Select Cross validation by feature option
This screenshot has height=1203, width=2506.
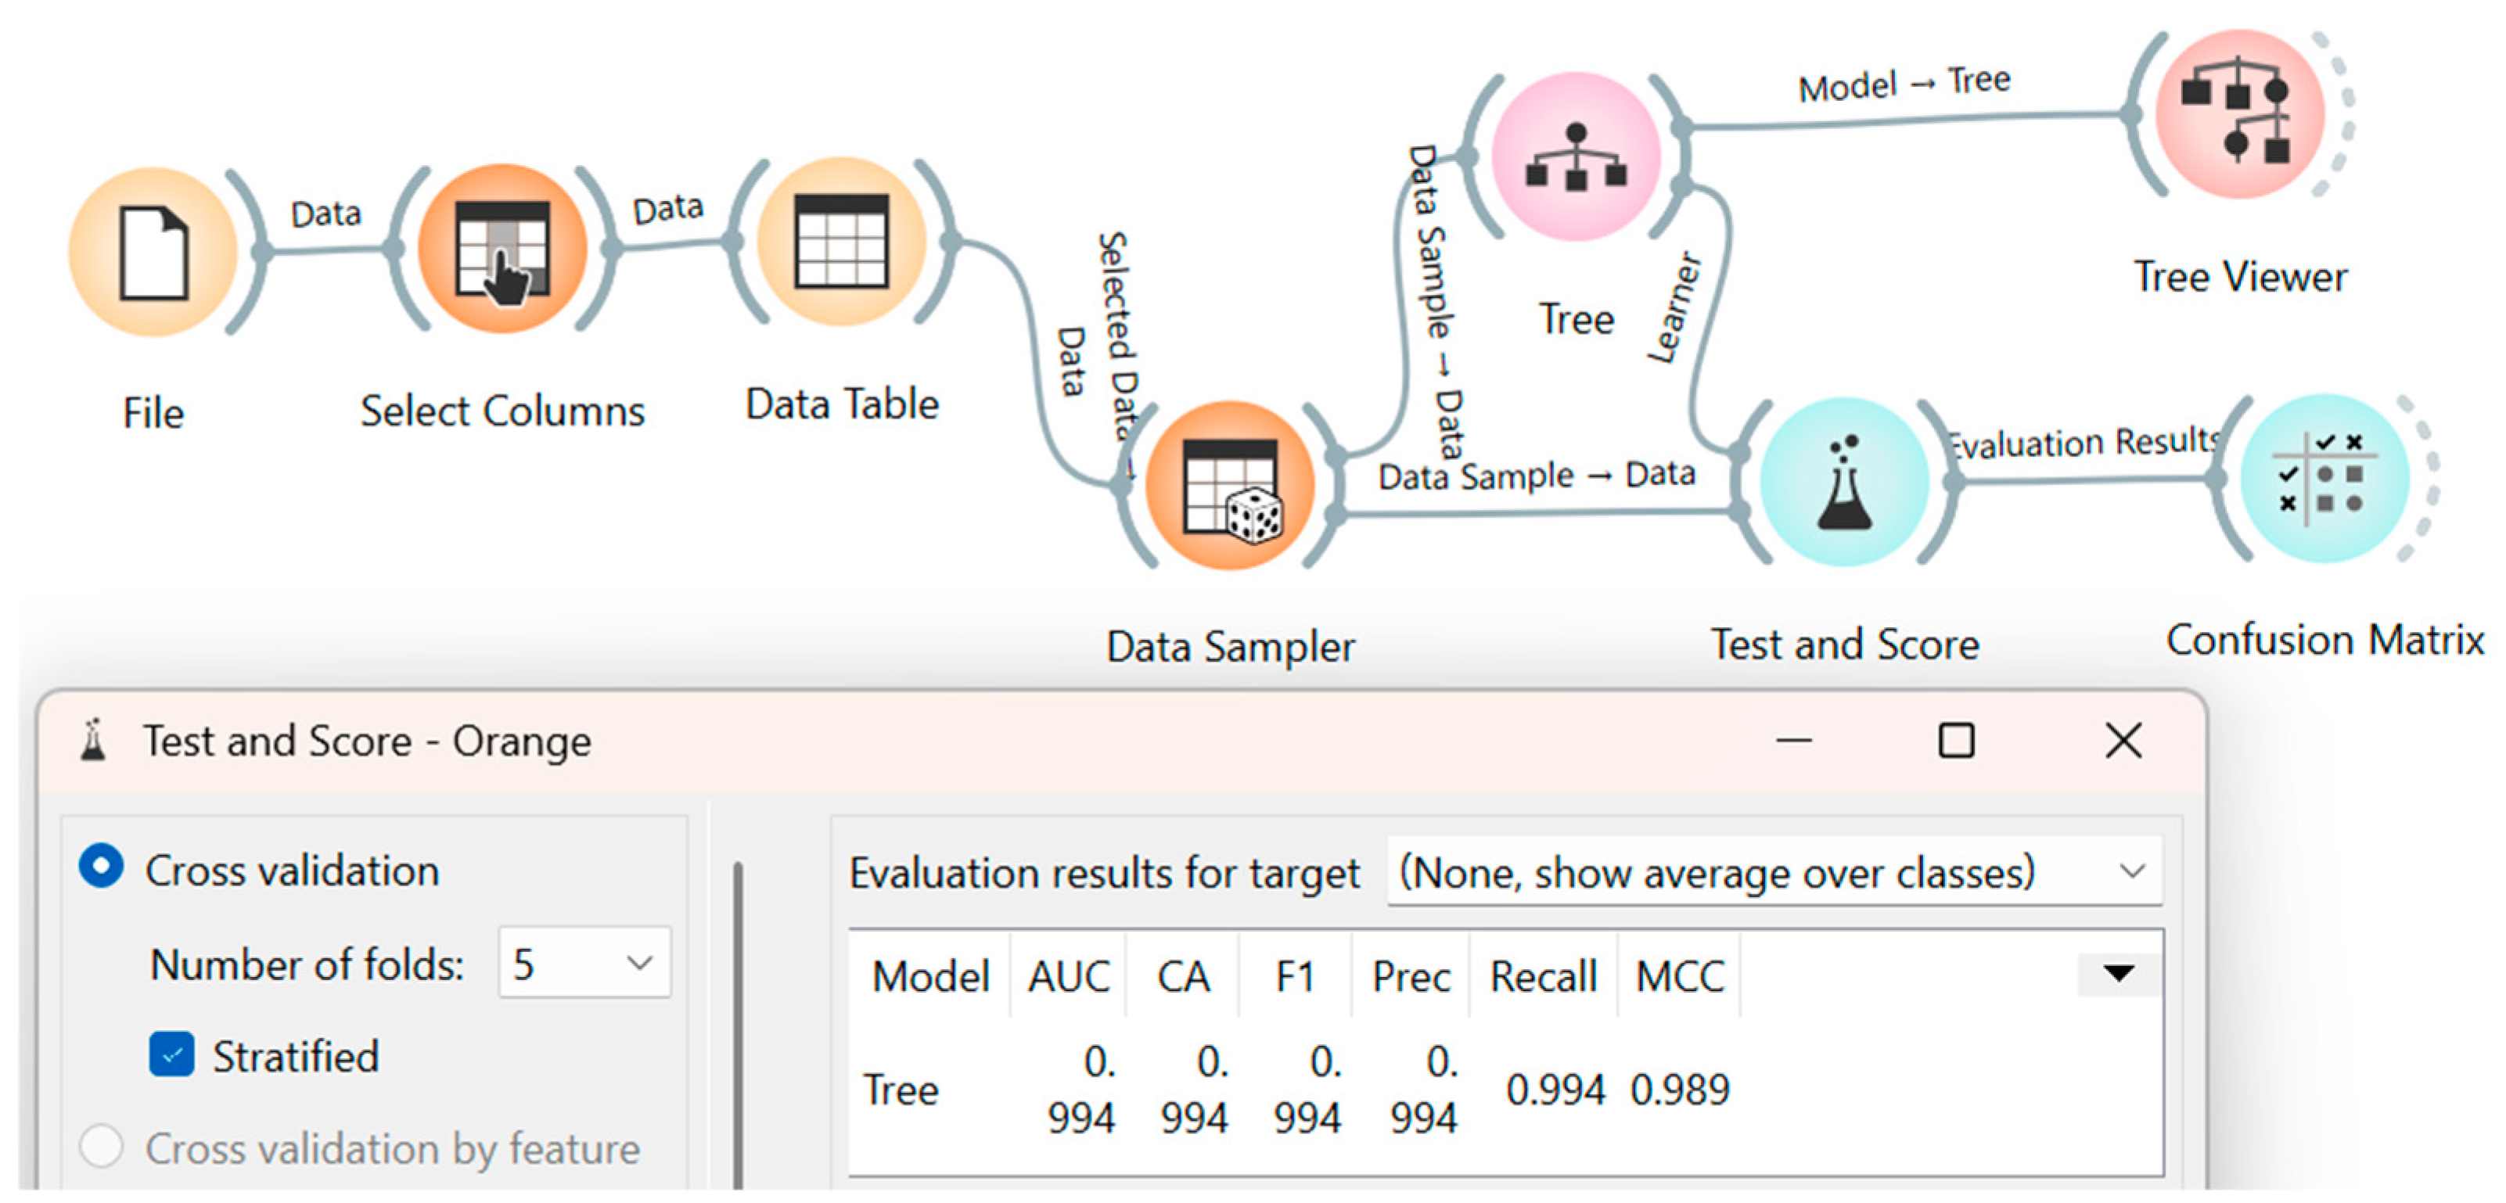point(101,1147)
